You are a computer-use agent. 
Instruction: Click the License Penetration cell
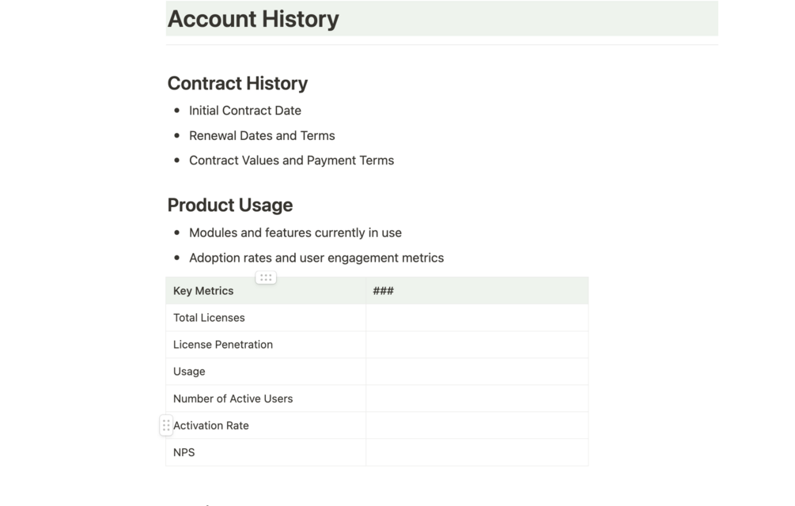coord(266,345)
